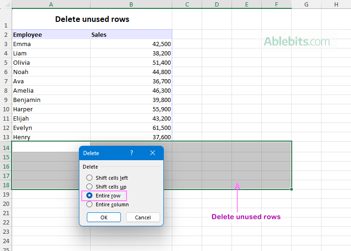Click the cell containing Noah
Image resolution: width=351 pixels, height=251 pixels.
click(x=51, y=72)
